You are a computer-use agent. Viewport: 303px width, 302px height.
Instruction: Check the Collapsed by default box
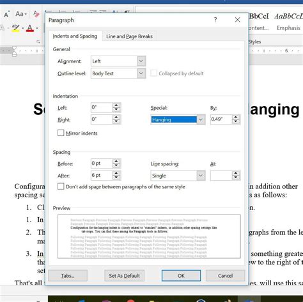(153, 73)
